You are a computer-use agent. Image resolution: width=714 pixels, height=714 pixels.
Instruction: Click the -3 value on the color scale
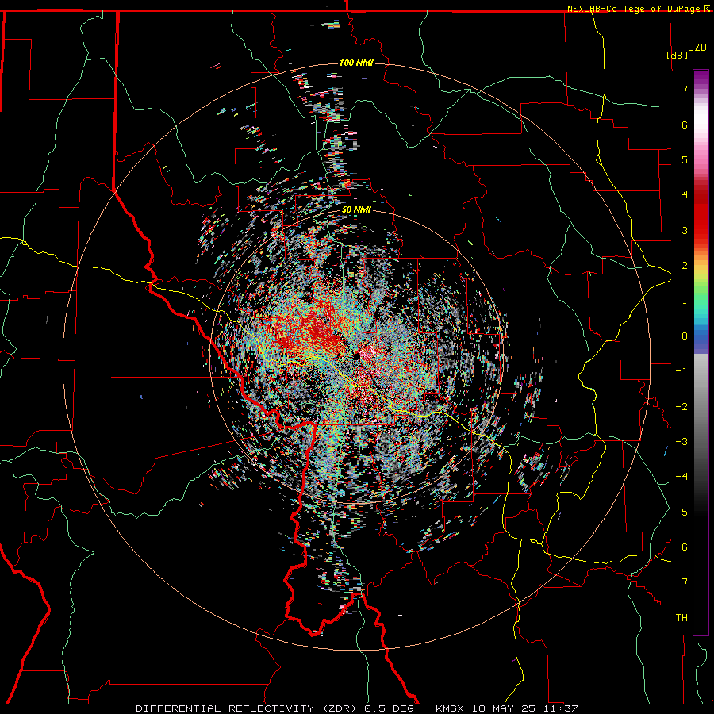point(681,442)
